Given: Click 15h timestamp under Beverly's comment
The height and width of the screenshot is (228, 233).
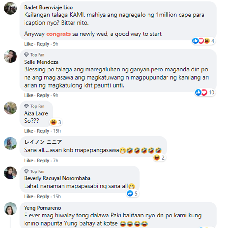Looking at the screenshot, I should tap(57, 197).
